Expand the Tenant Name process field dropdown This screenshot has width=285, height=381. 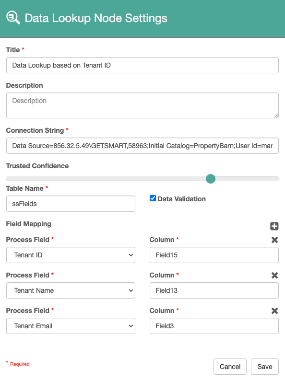tap(71, 290)
